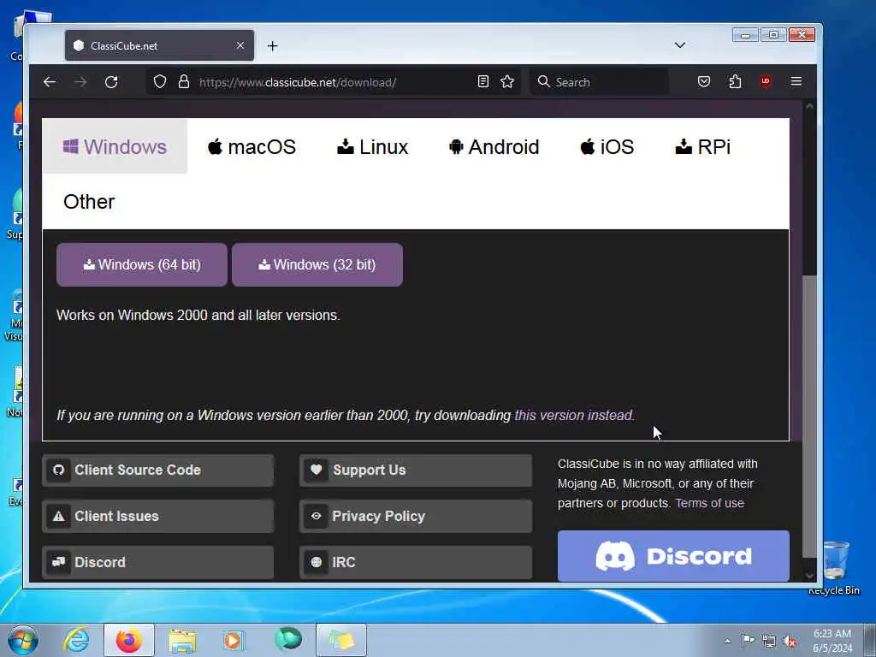Click the page vertical scrollbar thumb
This screenshot has height=657, width=876.
(809, 417)
